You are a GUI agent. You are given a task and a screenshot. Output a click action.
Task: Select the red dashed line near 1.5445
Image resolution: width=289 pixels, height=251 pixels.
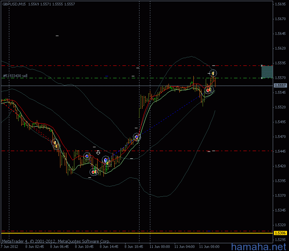point(137,151)
